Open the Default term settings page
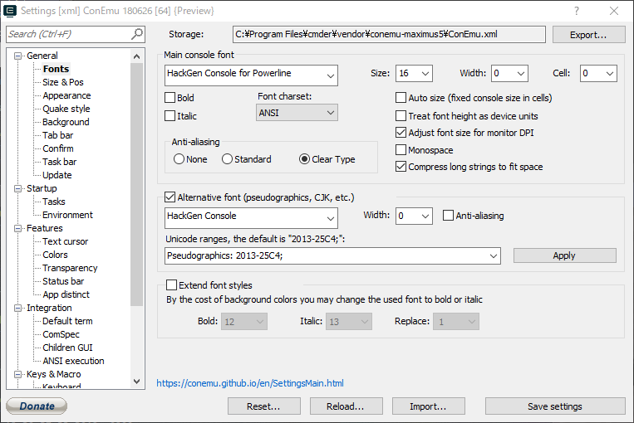Viewport: 634px width, 423px height. click(67, 321)
